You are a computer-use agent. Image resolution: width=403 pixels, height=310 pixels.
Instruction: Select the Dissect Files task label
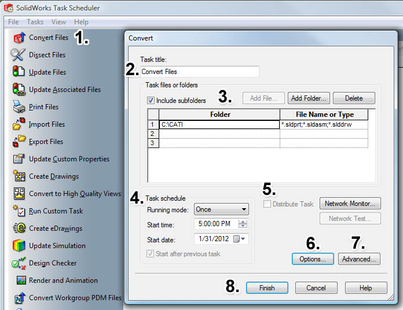point(47,55)
